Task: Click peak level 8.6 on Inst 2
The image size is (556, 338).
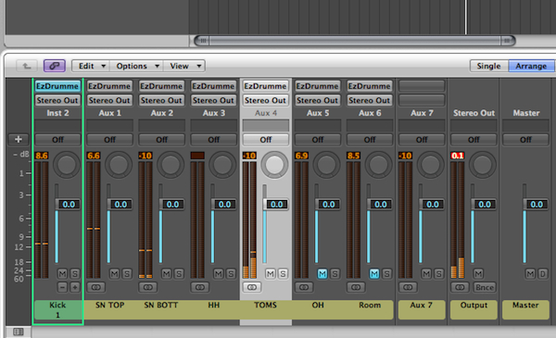Action: 42,156
